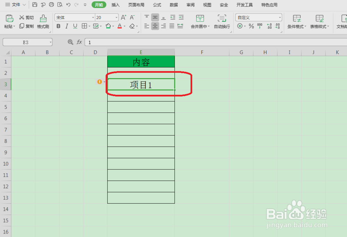Click the orange error warning indicator
Image resolution: width=347 pixels, height=237 pixels.
click(100, 82)
